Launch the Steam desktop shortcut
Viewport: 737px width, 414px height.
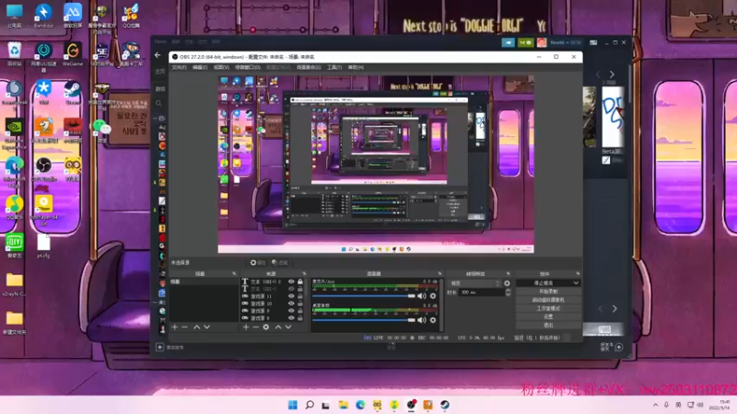[73, 93]
